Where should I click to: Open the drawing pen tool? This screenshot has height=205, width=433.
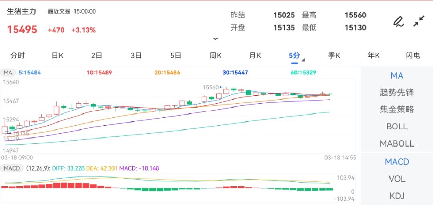[398, 22]
